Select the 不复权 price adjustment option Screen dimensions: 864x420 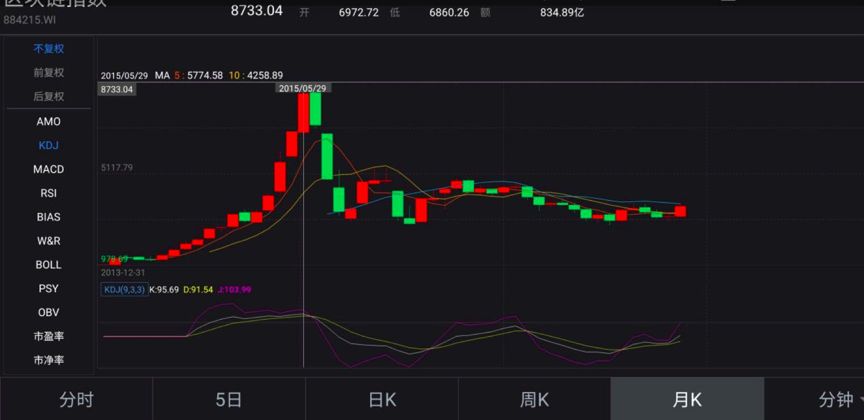(49, 49)
